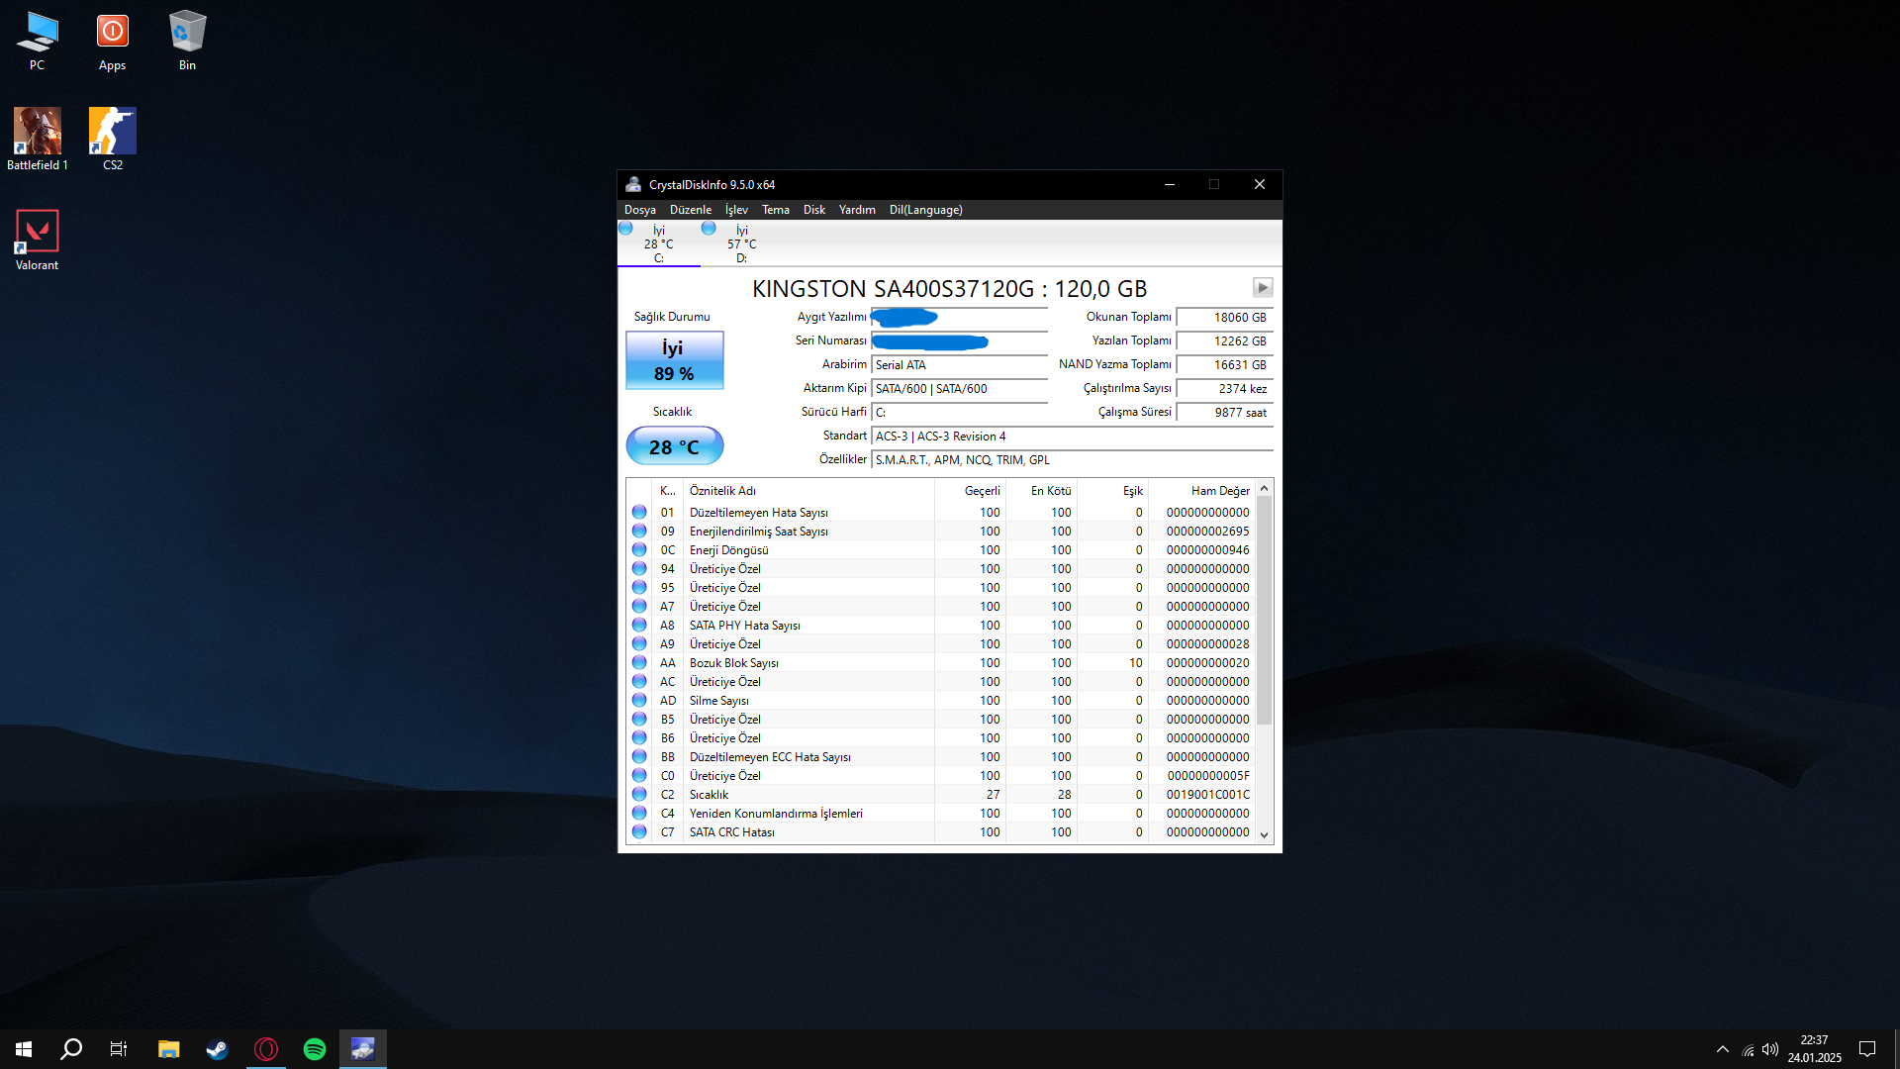
Task: Click the 28 °C temperature button
Action: pos(674,446)
